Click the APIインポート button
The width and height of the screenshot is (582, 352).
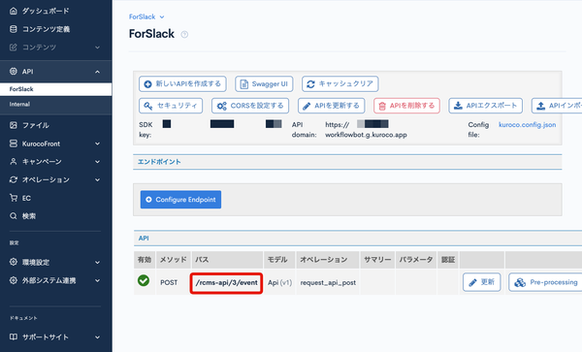557,106
